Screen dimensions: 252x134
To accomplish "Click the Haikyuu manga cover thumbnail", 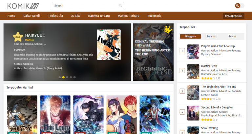I will 109,45.
